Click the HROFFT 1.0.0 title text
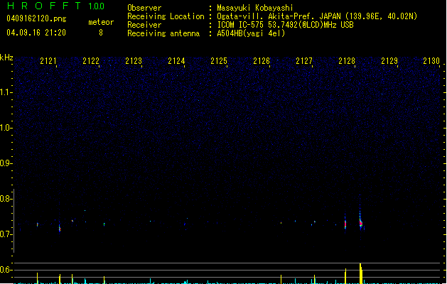This screenshot has width=447, height=284. [x=56, y=6]
